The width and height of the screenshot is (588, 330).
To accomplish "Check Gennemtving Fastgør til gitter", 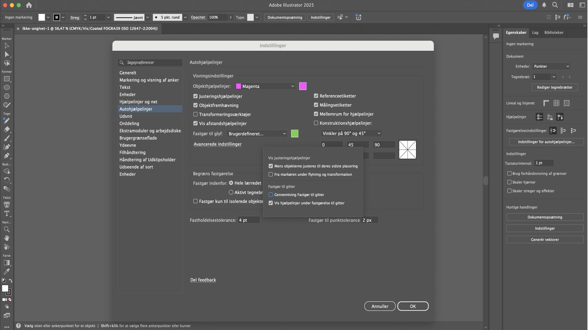I will click(x=271, y=195).
